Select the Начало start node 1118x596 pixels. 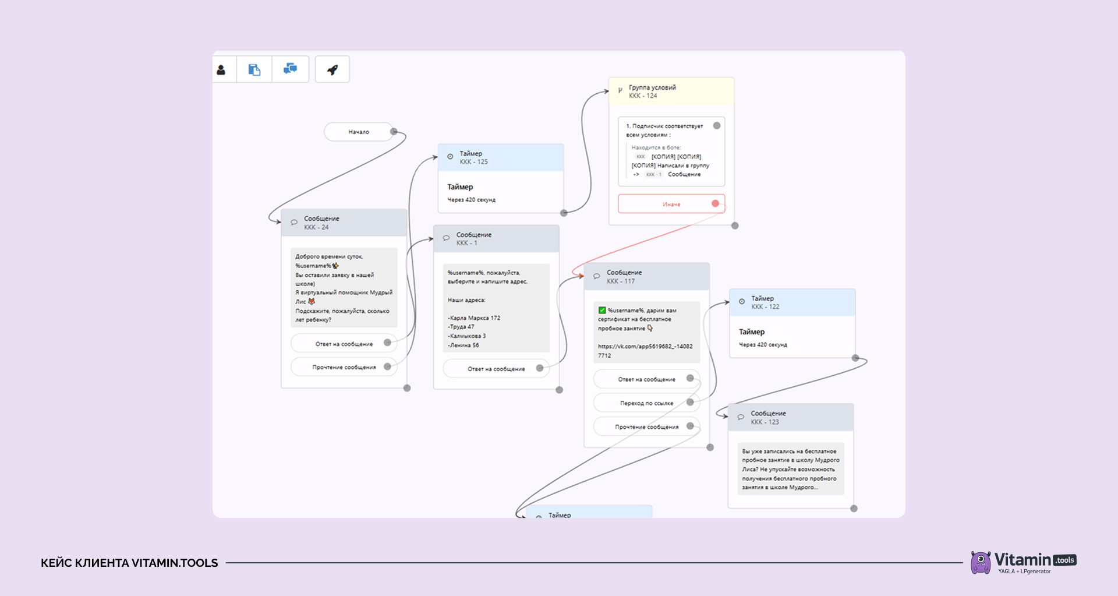(359, 132)
